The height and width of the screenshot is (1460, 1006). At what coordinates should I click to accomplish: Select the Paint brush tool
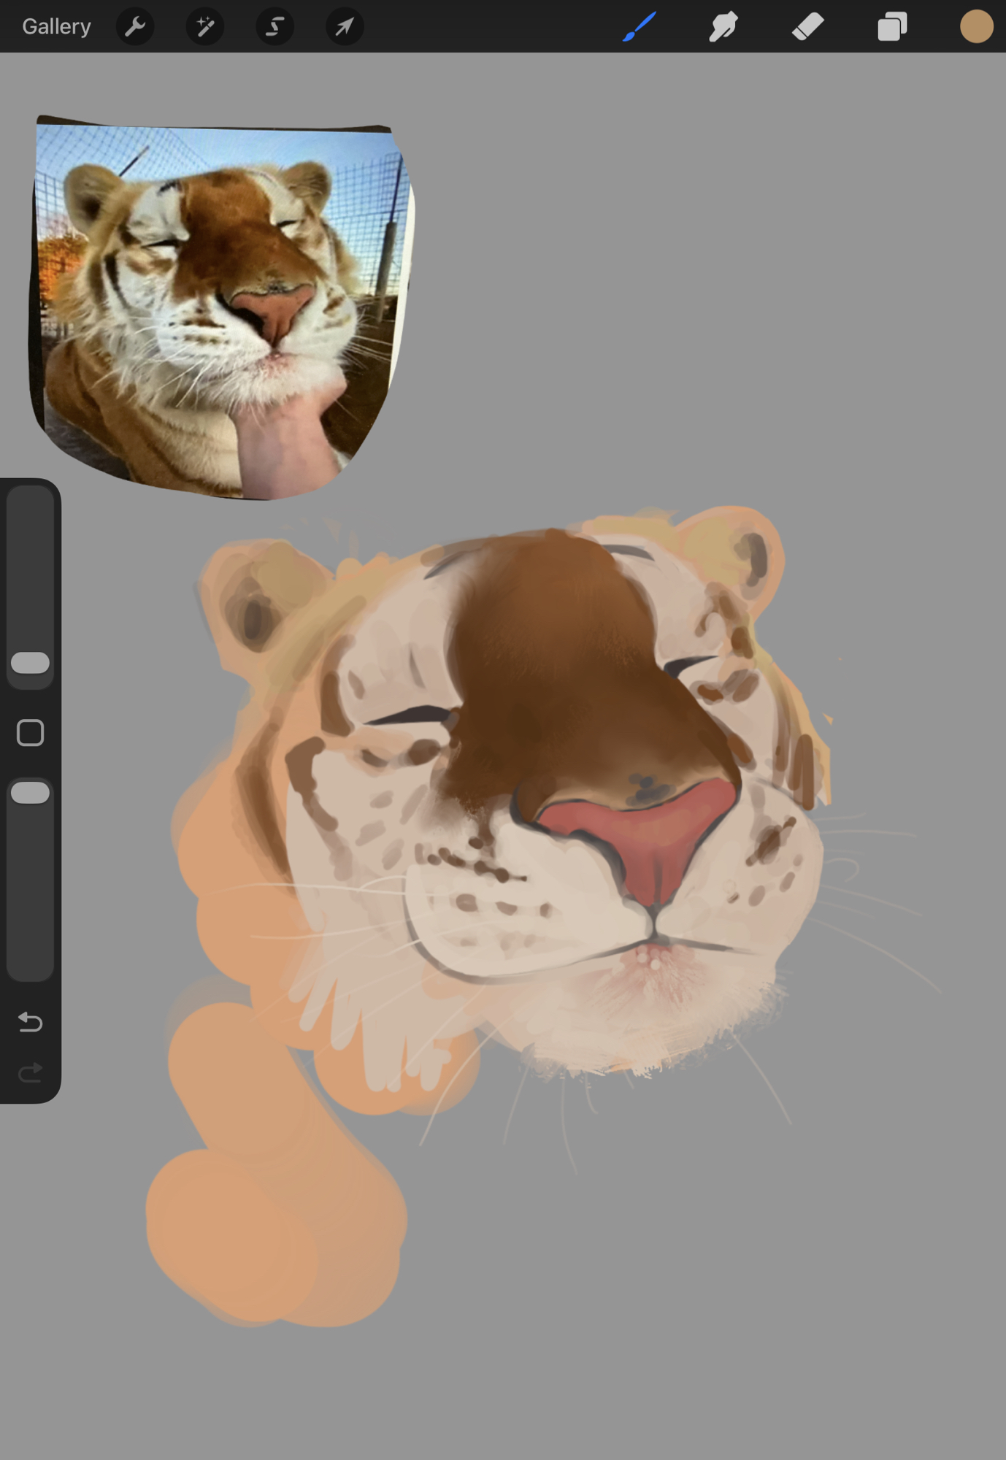[640, 27]
